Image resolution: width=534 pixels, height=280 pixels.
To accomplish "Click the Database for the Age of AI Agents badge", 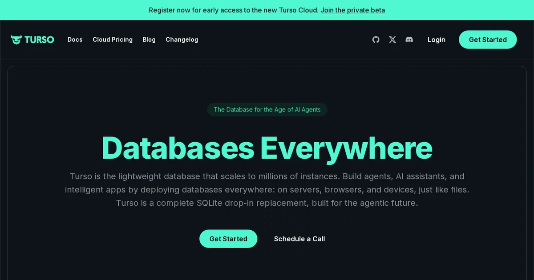I will [x=267, y=109].
